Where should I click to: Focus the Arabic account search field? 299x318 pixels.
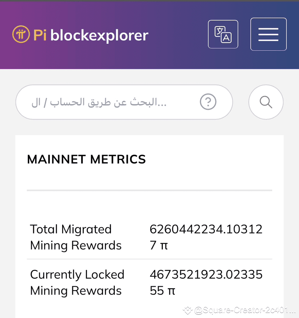(124, 102)
